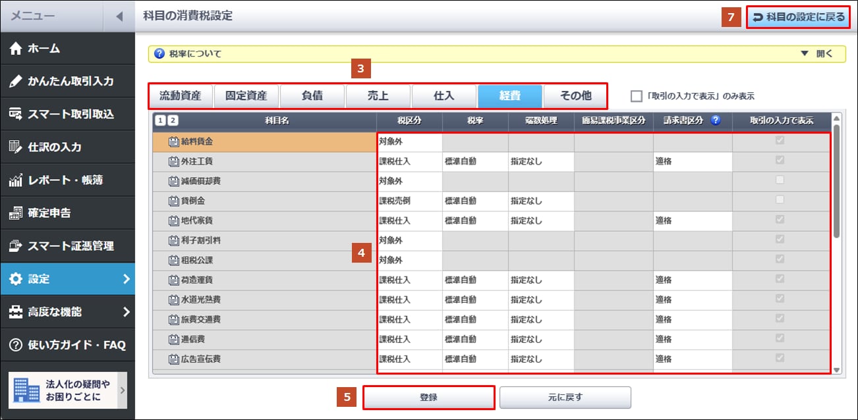Screen dimensions: 858x420
Task: Click the account icon beside 給料賃金
Action: pyautogui.click(x=174, y=142)
